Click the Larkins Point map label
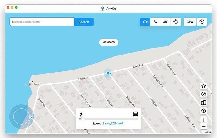The height and width of the screenshot is (138, 217). (x=32, y=84)
